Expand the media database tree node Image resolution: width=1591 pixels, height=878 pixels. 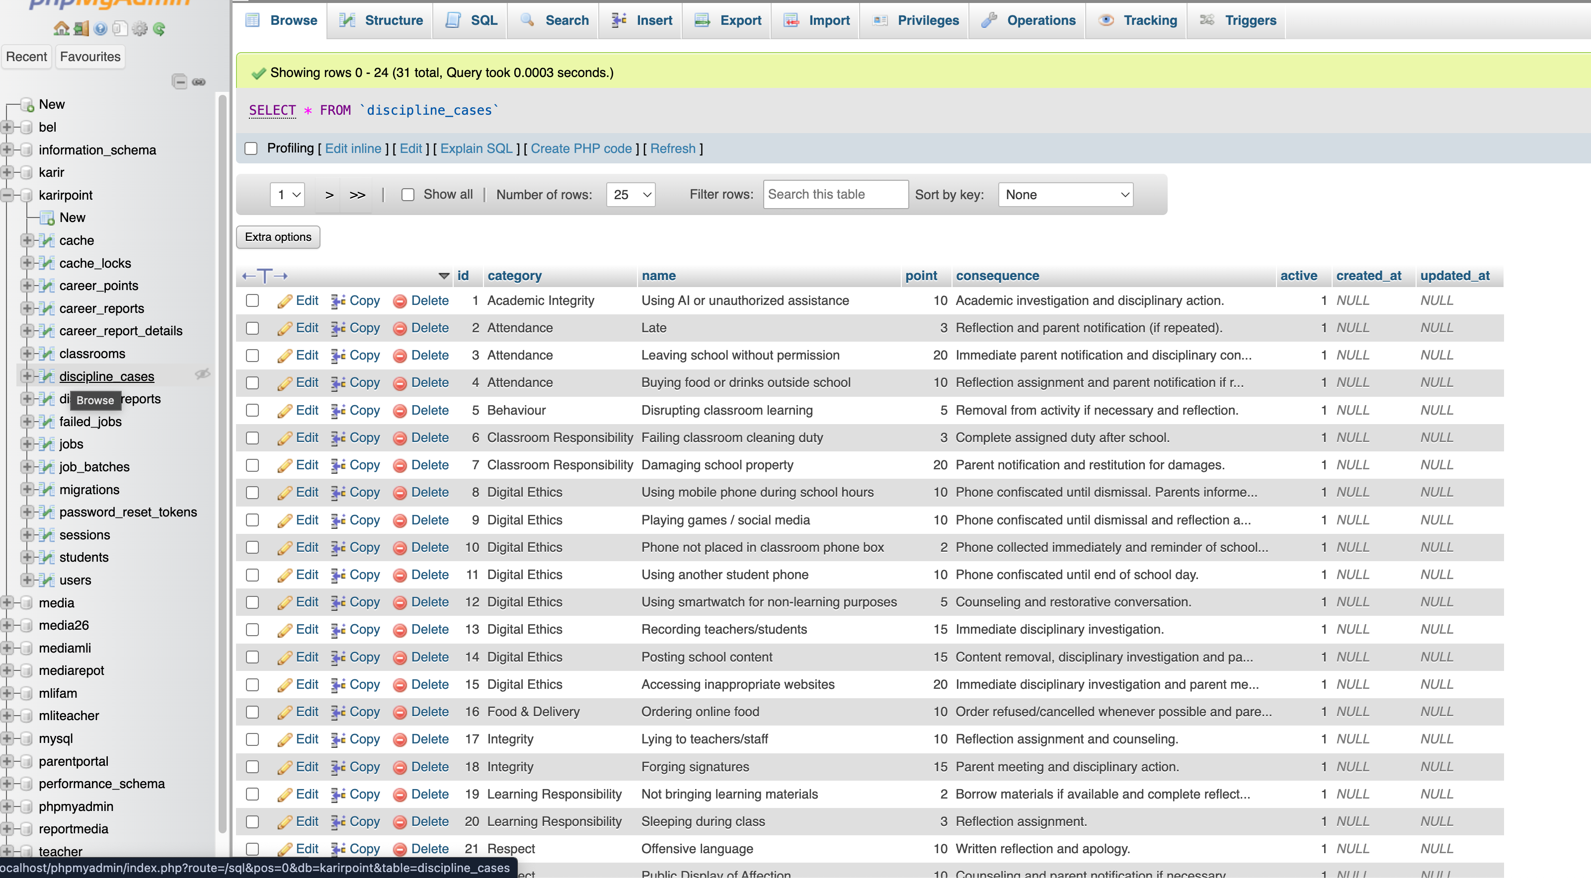pos(7,602)
